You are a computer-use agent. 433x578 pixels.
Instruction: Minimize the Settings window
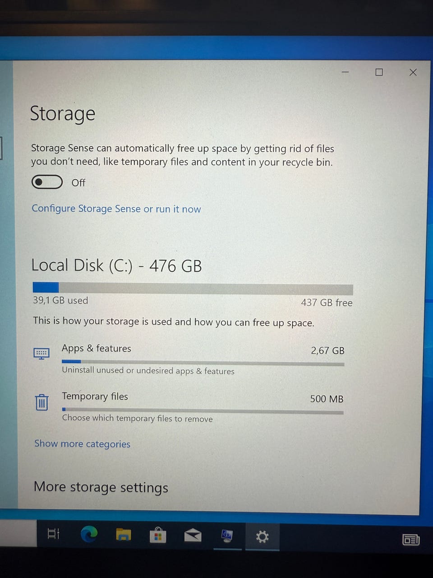[345, 72]
